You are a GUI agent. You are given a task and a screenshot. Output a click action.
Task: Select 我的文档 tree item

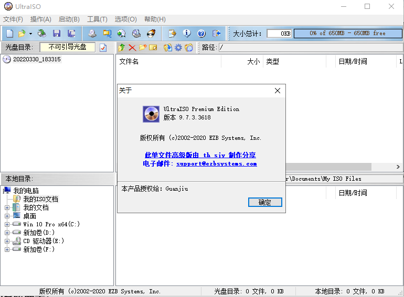(36, 207)
